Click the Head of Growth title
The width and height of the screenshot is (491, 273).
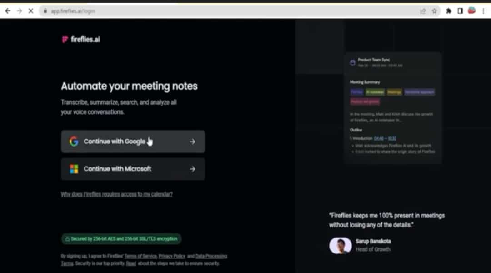click(373, 249)
